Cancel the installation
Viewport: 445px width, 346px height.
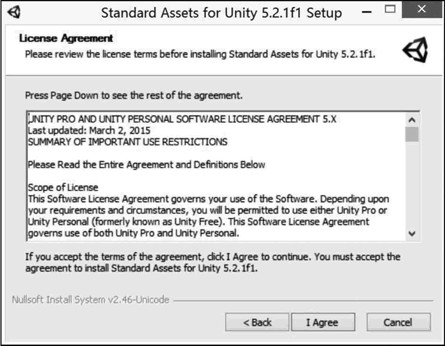[x=398, y=322]
